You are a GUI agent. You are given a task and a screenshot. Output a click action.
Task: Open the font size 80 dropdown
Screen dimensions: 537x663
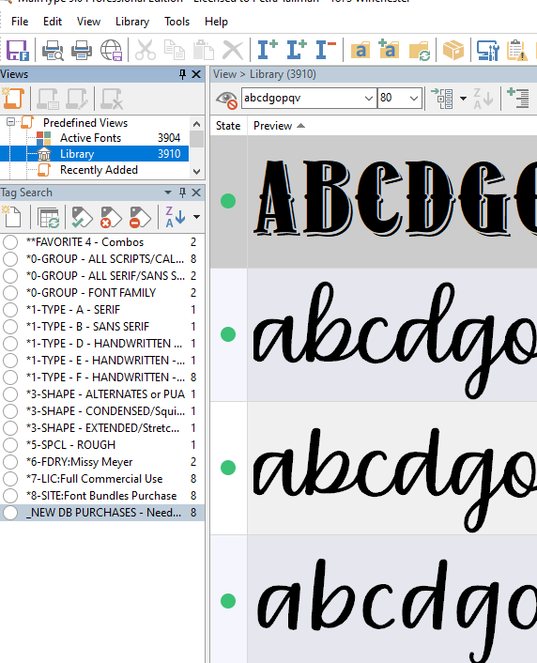click(413, 98)
